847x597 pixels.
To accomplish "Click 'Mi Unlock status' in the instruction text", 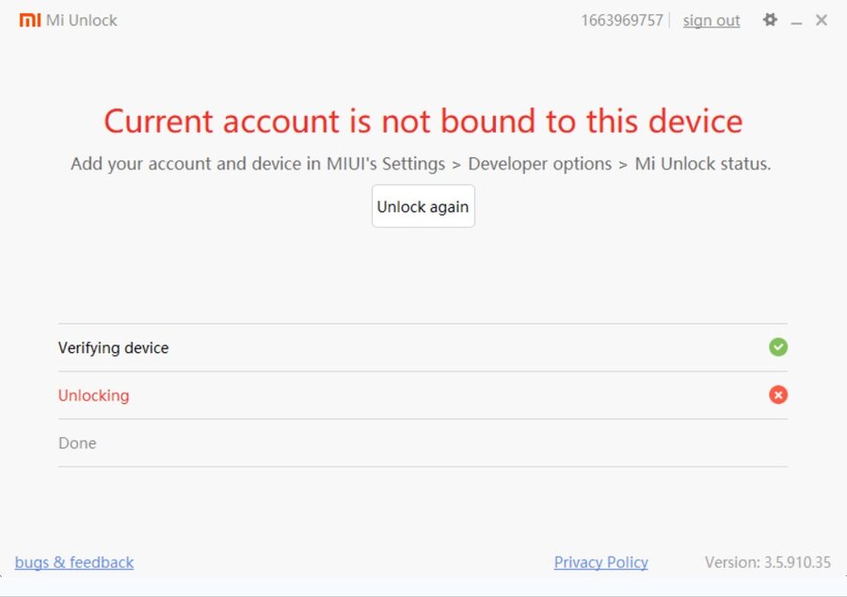I will click(702, 164).
